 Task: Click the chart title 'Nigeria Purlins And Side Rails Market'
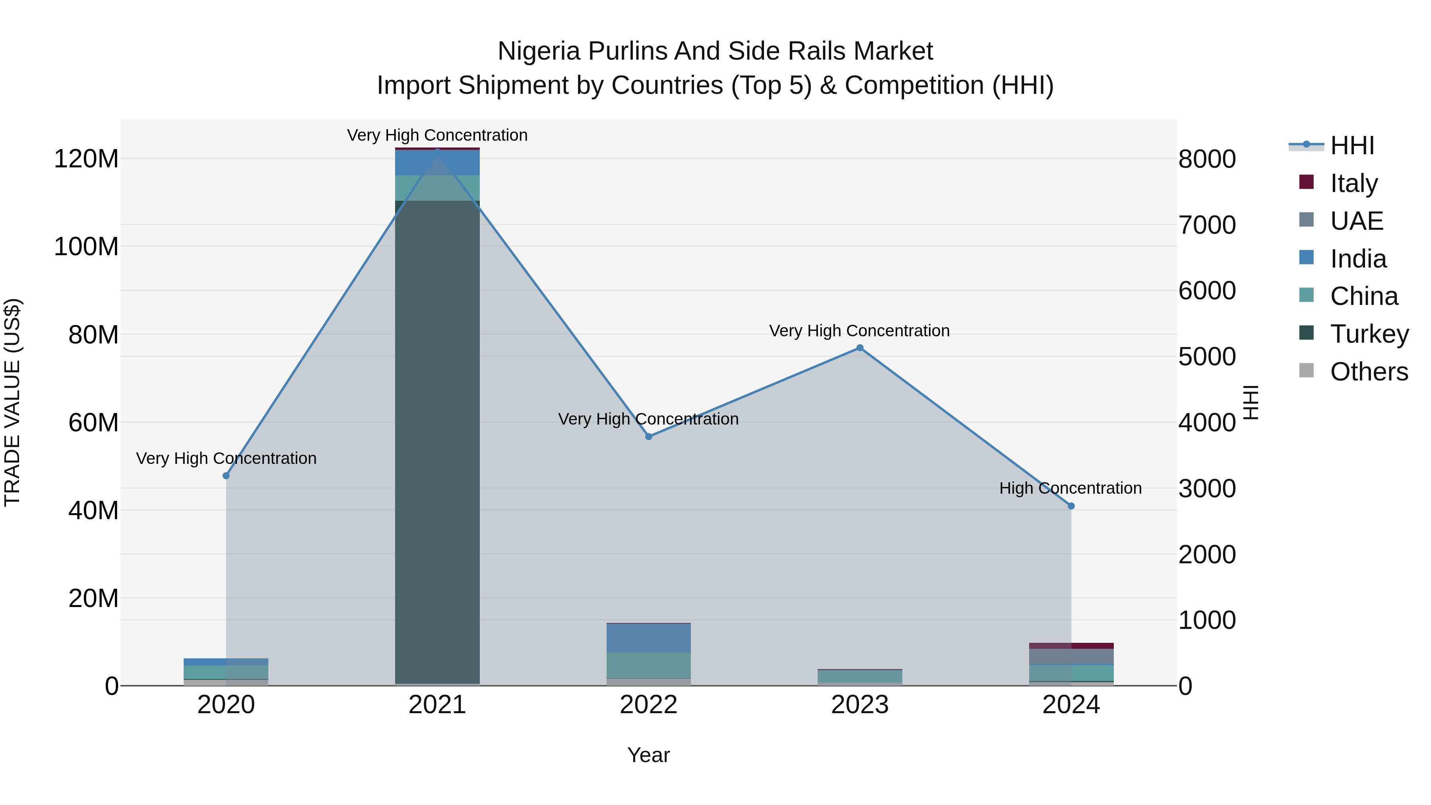(715, 51)
